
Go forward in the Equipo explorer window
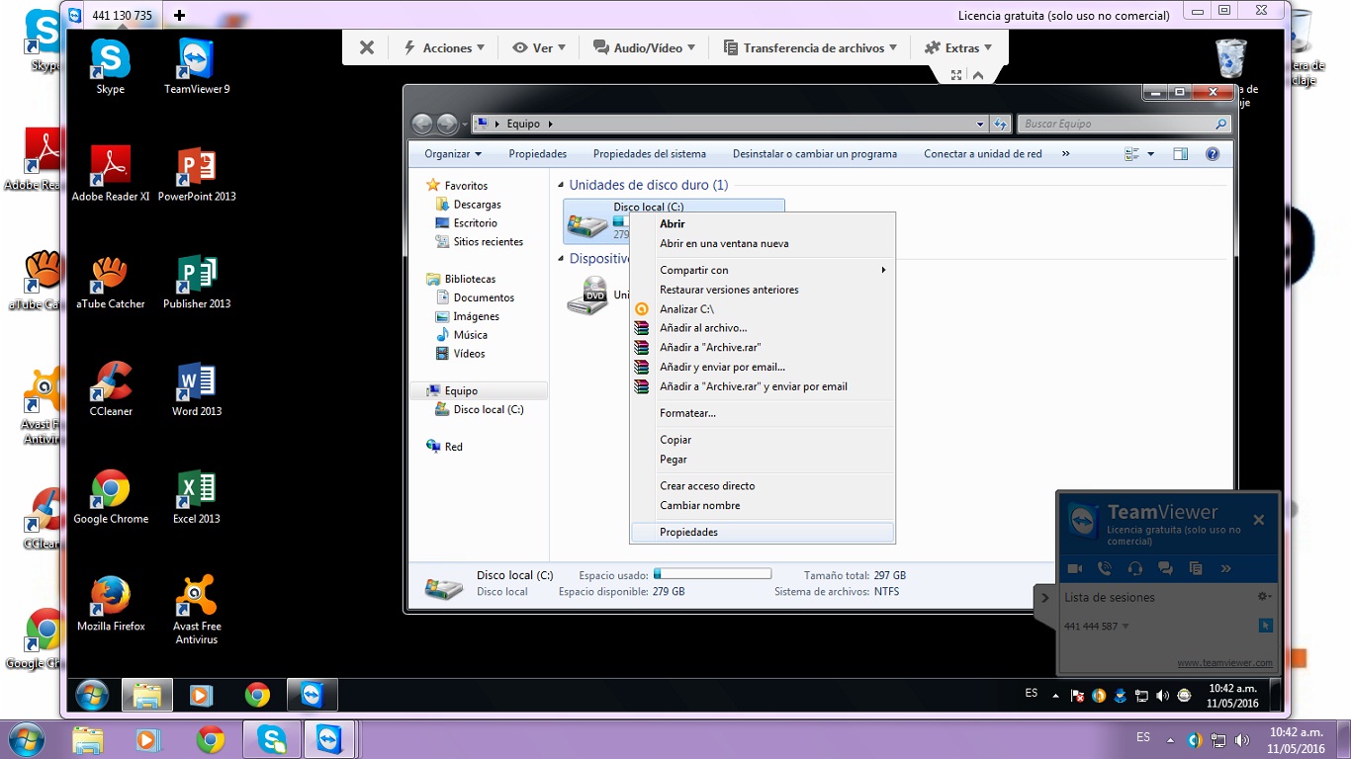(447, 124)
